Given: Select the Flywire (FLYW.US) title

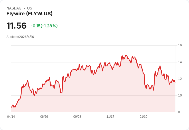Looking at the screenshot, I should (30, 14).
